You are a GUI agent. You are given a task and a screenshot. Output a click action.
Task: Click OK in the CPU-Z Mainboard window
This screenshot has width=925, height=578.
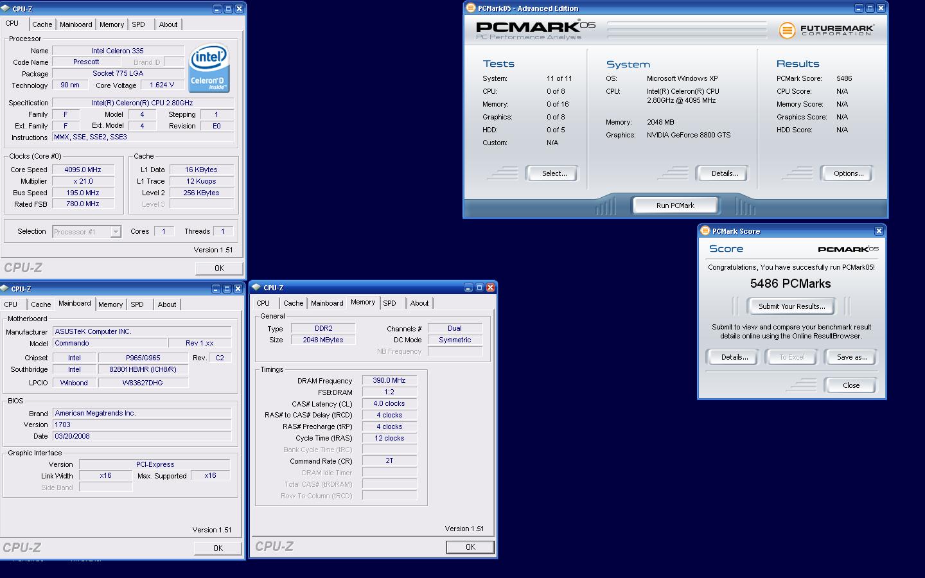(218, 548)
